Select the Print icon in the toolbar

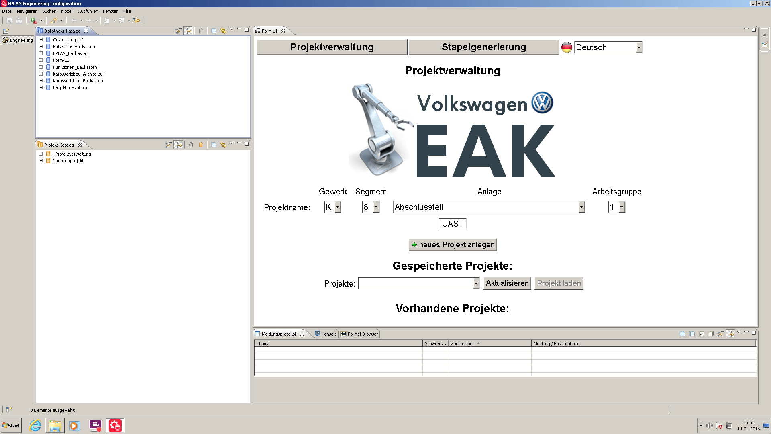[x=19, y=20]
